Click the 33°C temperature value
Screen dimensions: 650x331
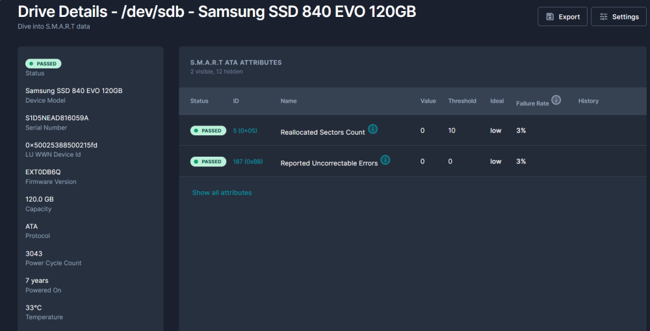point(34,308)
